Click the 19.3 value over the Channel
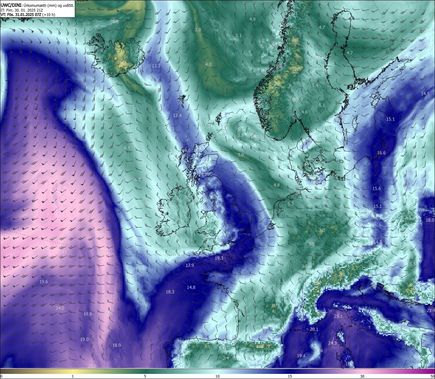This screenshot has width=435, height=379. click(x=219, y=258)
